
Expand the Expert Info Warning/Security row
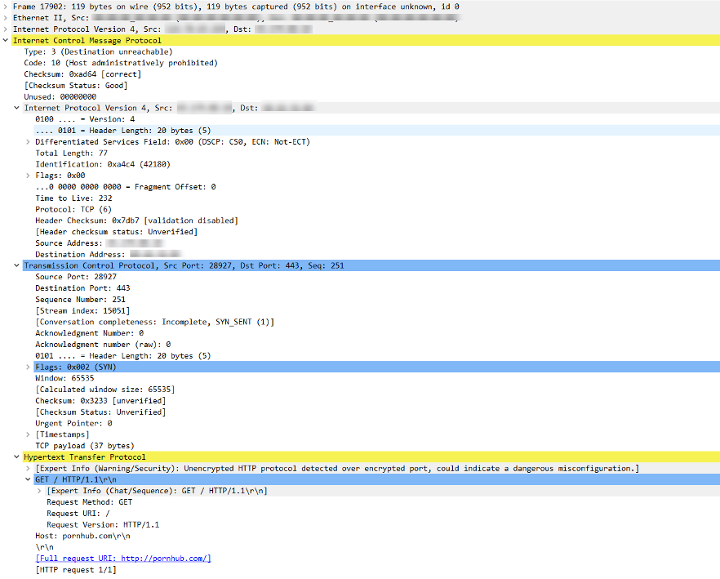click(28, 469)
